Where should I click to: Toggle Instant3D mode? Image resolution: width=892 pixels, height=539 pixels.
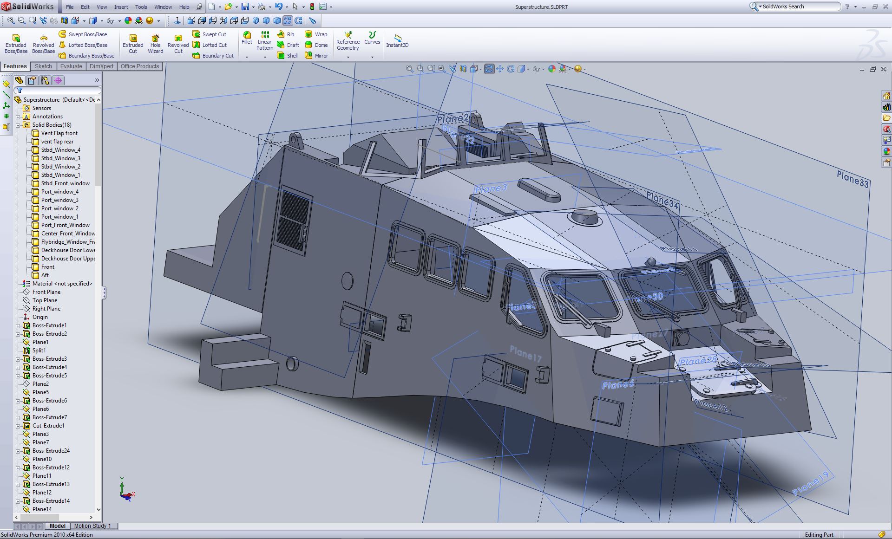click(397, 40)
